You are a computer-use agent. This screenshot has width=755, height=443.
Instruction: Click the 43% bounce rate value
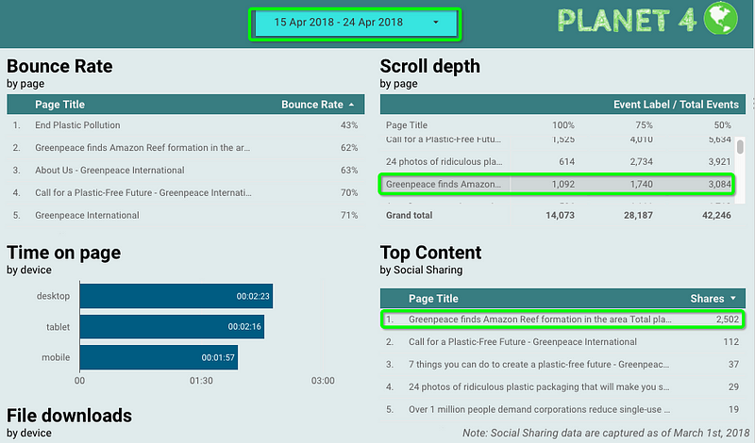[x=349, y=125]
